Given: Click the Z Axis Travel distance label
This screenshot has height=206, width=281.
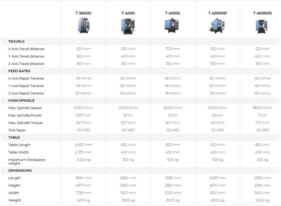Looking at the screenshot, I should tap(26, 64).
